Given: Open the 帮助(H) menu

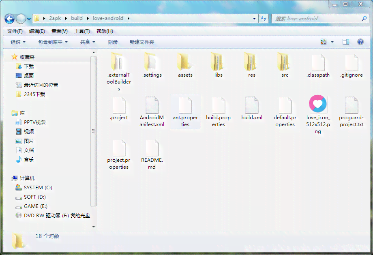Looking at the screenshot, I should tap(105, 31).
